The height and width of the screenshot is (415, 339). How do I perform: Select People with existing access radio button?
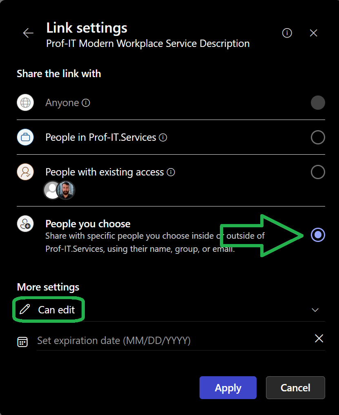318,172
